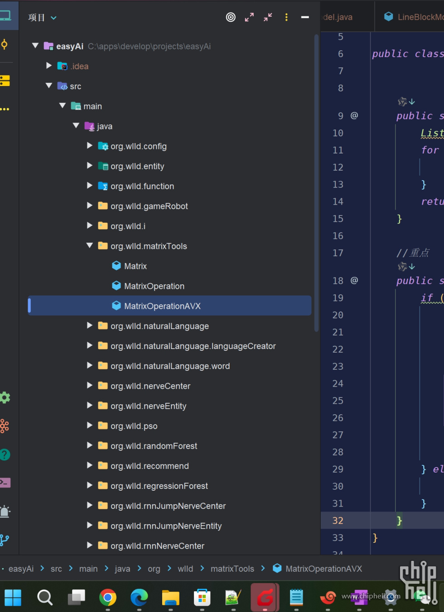Open the yellow server-rack tool window icon

[x=5, y=81]
